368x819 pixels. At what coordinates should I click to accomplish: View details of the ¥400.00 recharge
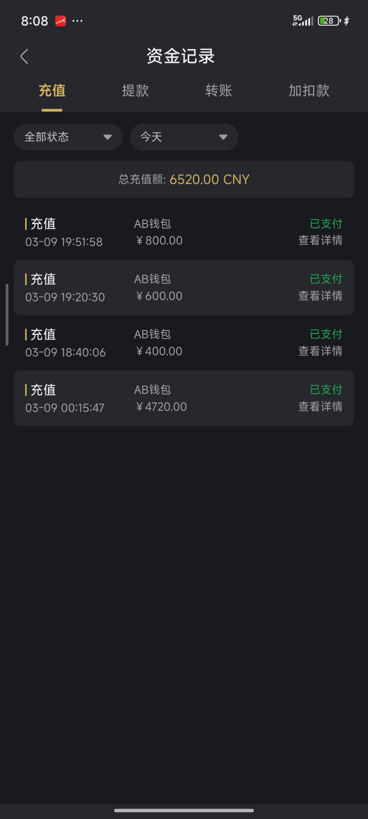tap(320, 351)
